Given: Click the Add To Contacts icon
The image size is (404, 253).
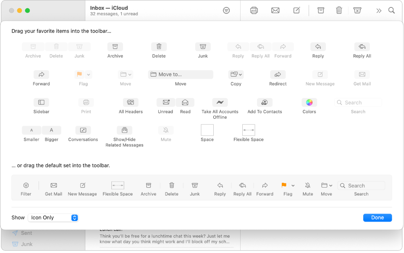Looking at the screenshot, I should (x=264, y=102).
